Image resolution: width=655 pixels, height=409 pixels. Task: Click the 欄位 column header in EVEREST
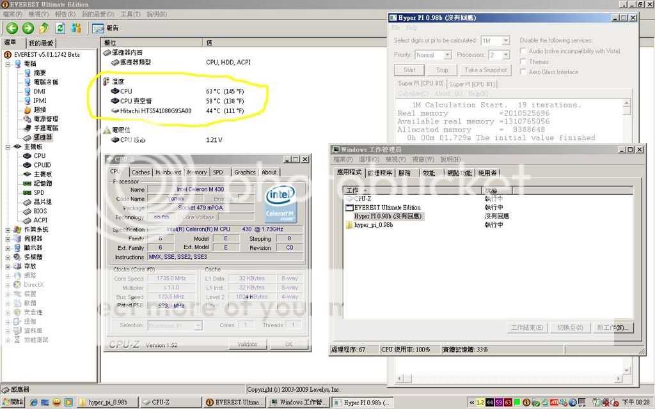152,43
